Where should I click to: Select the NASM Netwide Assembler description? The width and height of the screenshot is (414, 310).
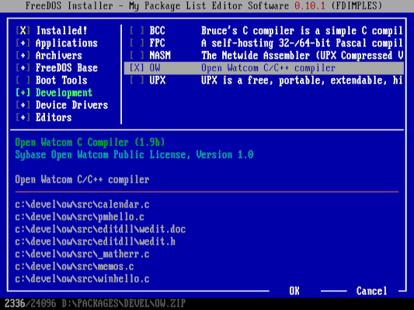tap(302, 55)
